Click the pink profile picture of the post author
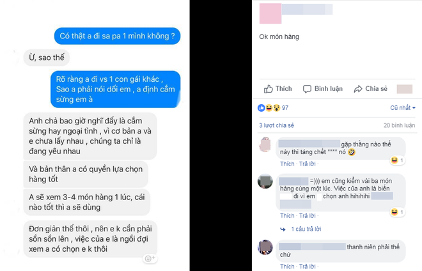The width and height of the screenshot is (422, 271). click(x=270, y=13)
